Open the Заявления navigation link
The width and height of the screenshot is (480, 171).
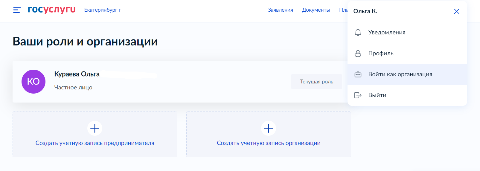tap(281, 10)
